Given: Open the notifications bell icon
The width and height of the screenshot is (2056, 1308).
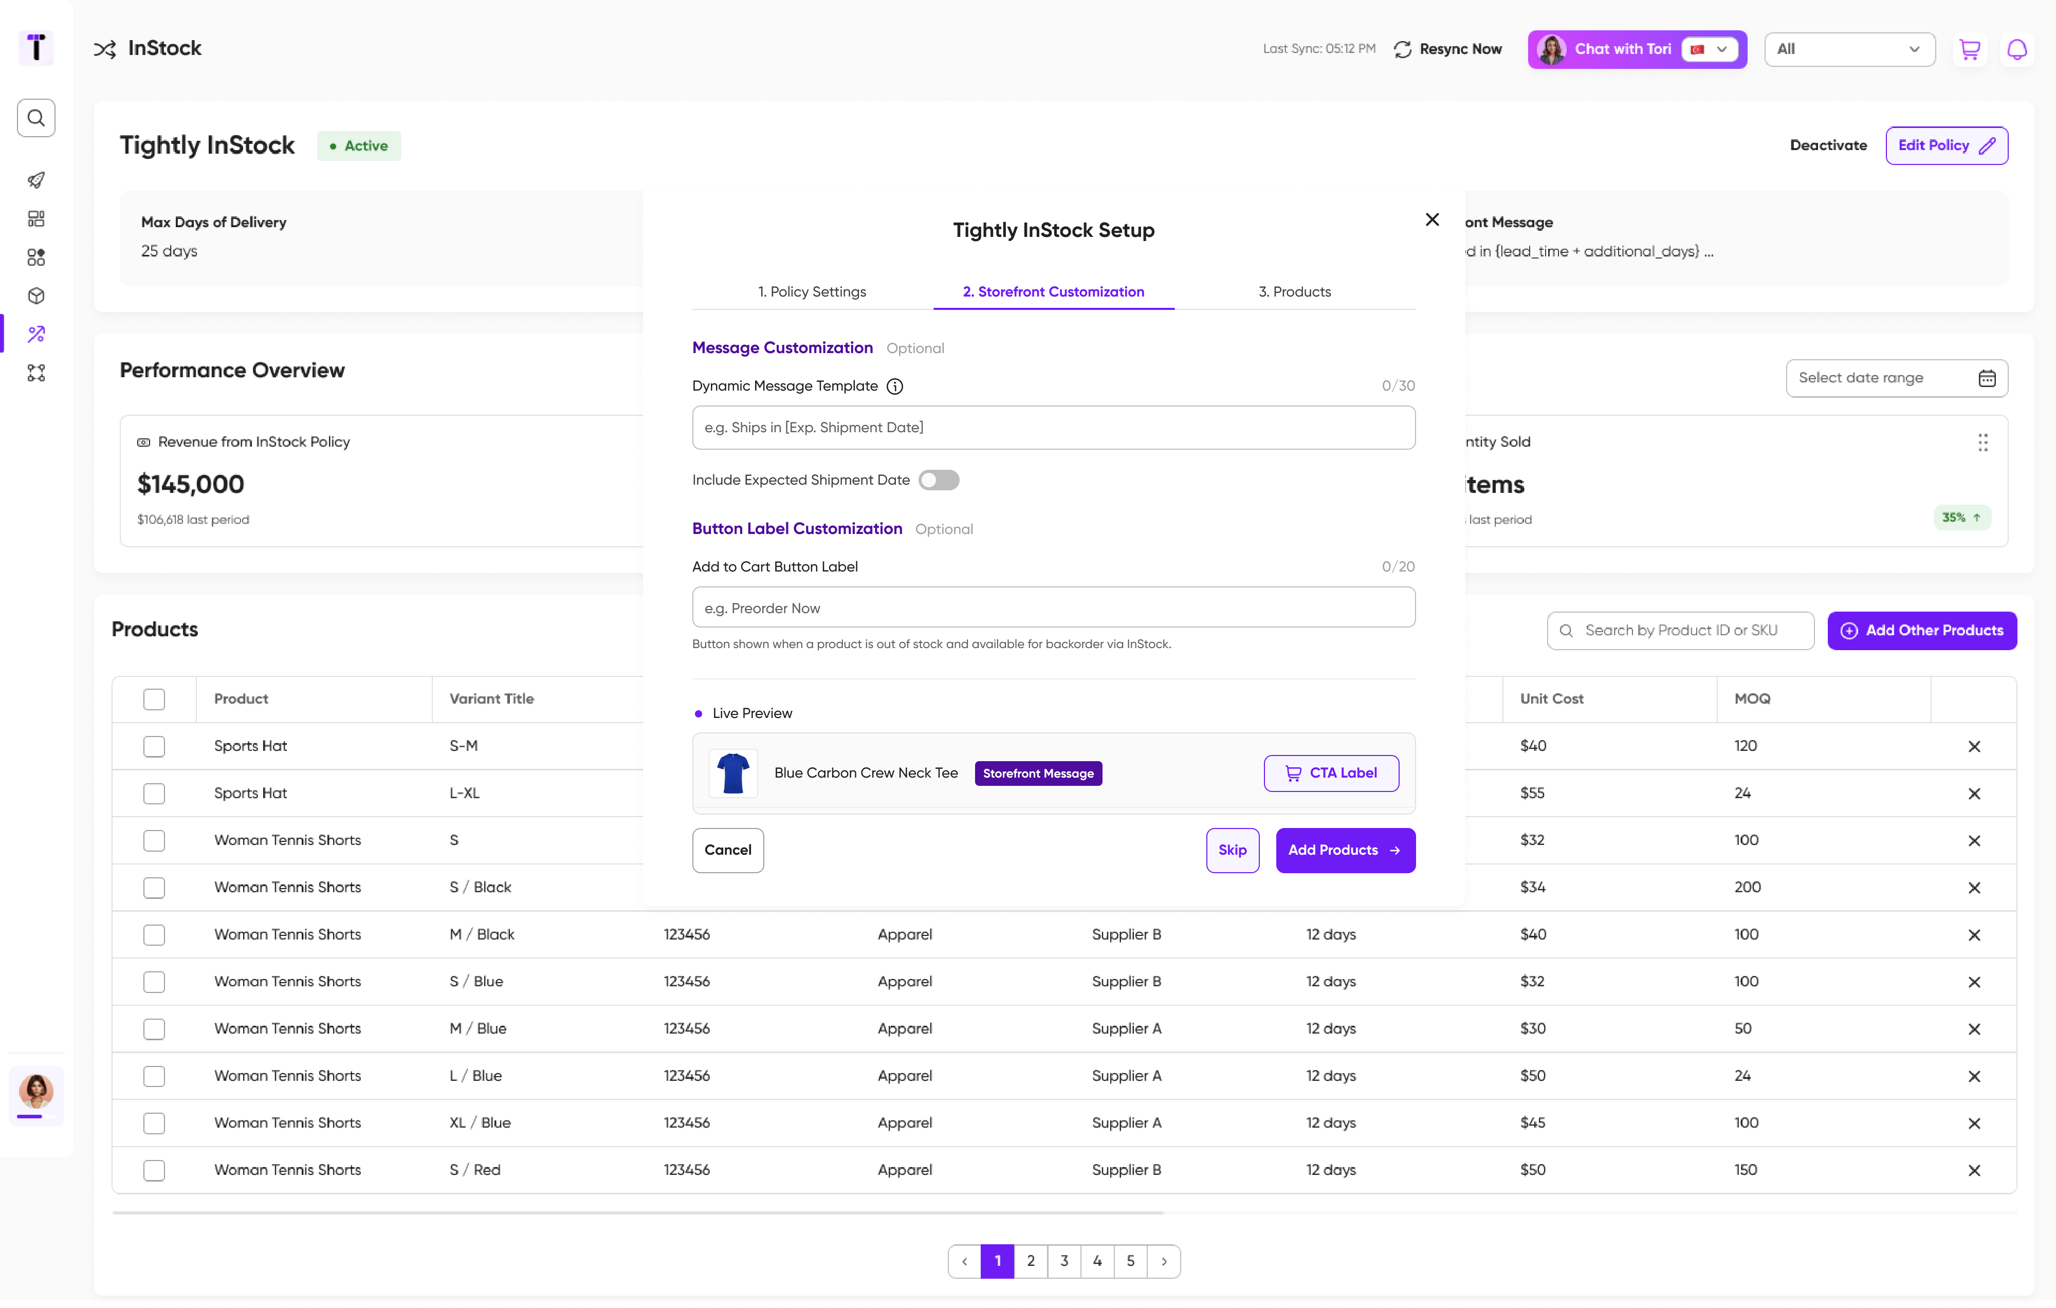Looking at the screenshot, I should 2017,49.
